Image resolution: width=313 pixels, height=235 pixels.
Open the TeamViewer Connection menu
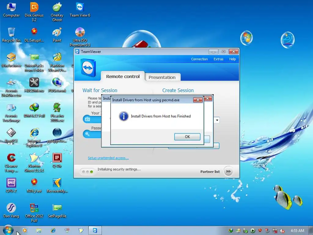(x=199, y=59)
